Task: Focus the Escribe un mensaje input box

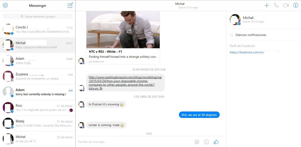Action: (134, 142)
